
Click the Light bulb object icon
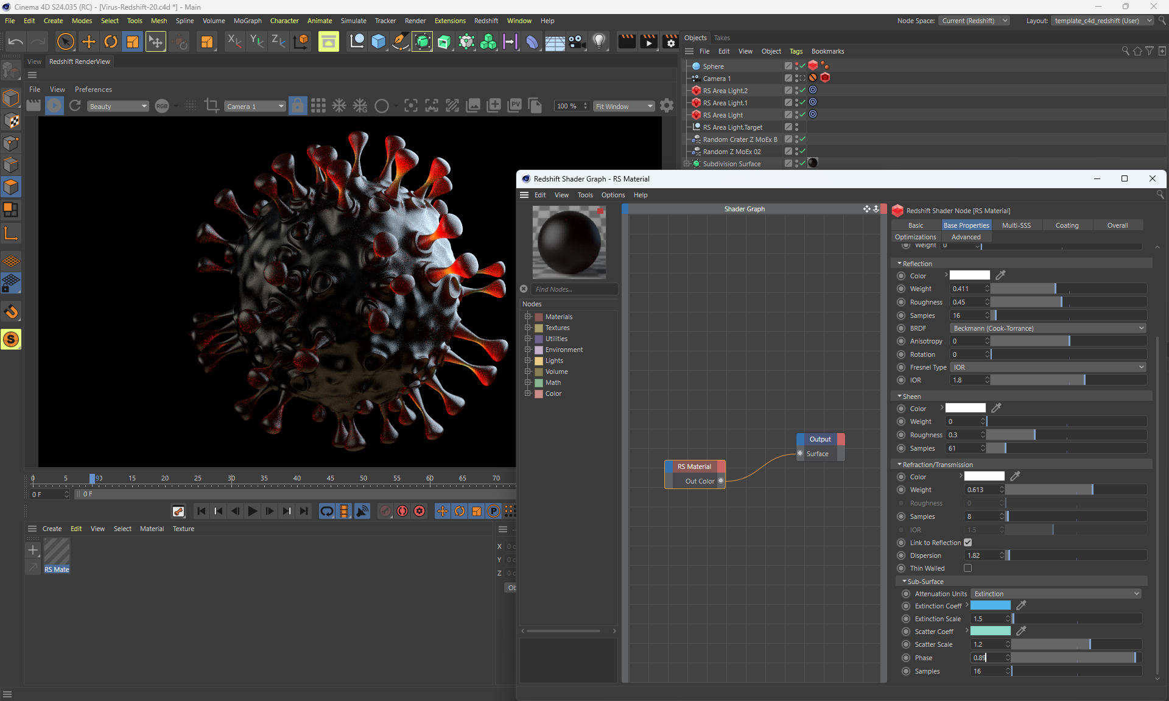[599, 41]
